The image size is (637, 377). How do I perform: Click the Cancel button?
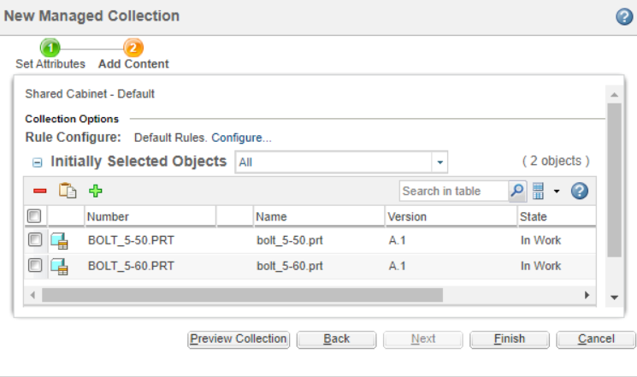point(596,339)
